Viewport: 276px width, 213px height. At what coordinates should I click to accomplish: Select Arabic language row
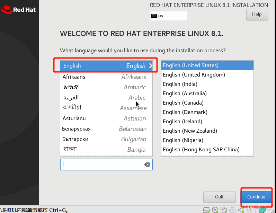point(106,98)
